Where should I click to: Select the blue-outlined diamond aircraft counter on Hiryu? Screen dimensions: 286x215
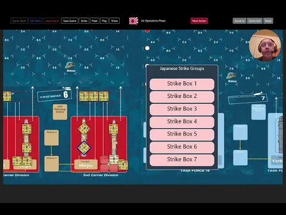[x=84, y=148]
